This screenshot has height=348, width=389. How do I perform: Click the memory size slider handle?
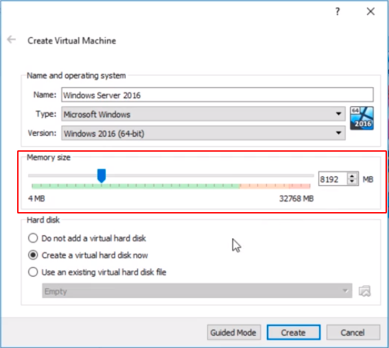click(x=102, y=176)
